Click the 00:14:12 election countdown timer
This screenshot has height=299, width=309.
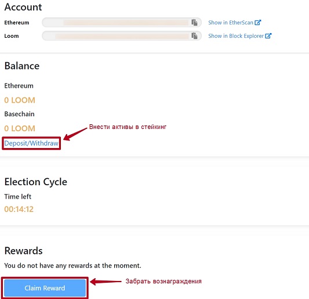19,209
